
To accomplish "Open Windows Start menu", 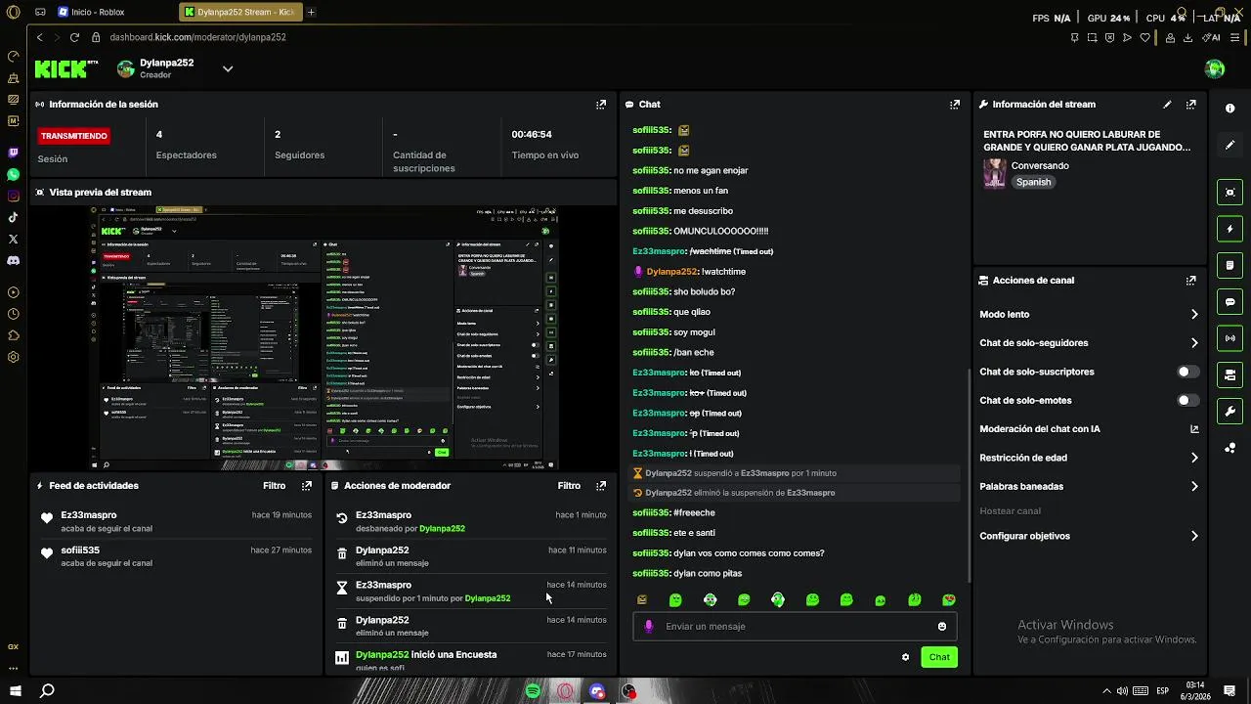I will click(14, 691).
